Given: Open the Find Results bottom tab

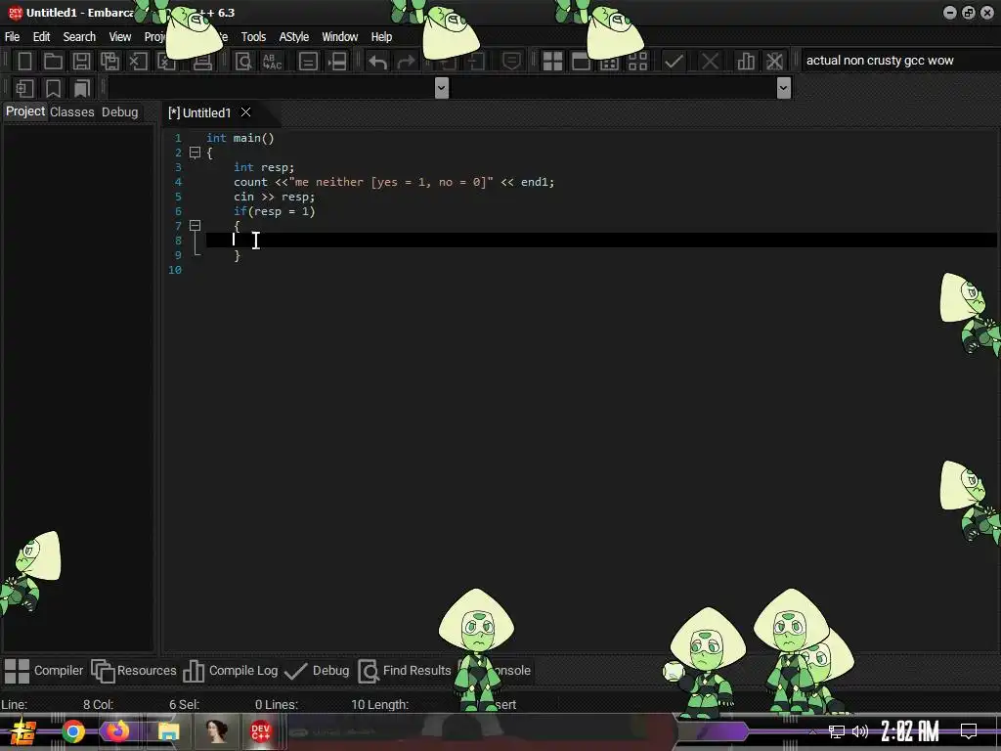Looking at the screenshot, I should pyautogui.click(x=405, y=671).
